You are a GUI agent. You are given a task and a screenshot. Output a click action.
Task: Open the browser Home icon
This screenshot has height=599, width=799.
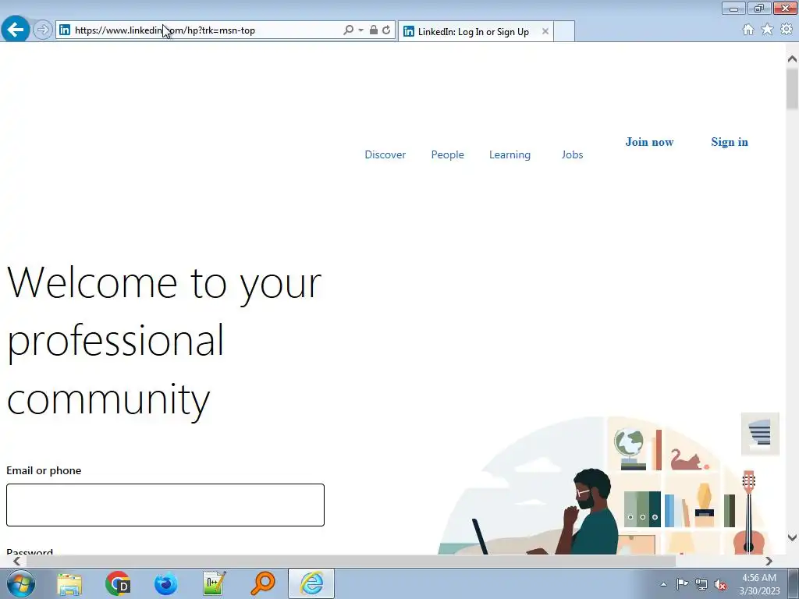(748, 30)
